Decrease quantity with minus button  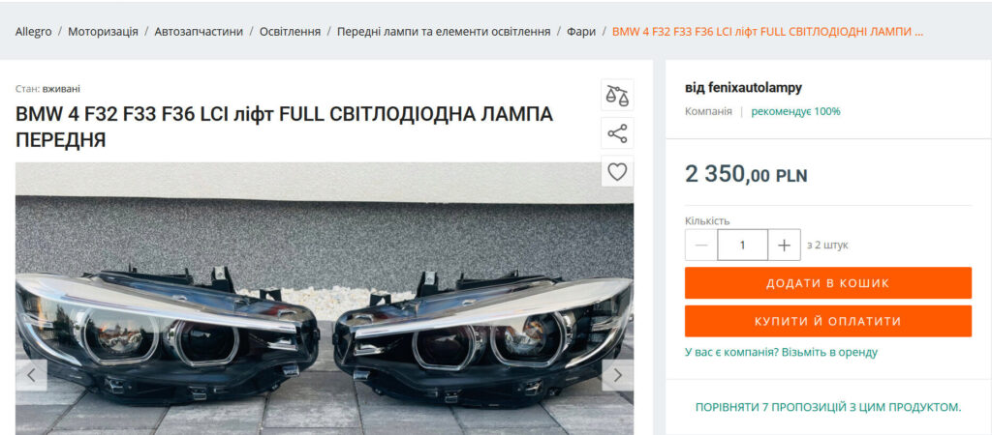coord(701,245)
